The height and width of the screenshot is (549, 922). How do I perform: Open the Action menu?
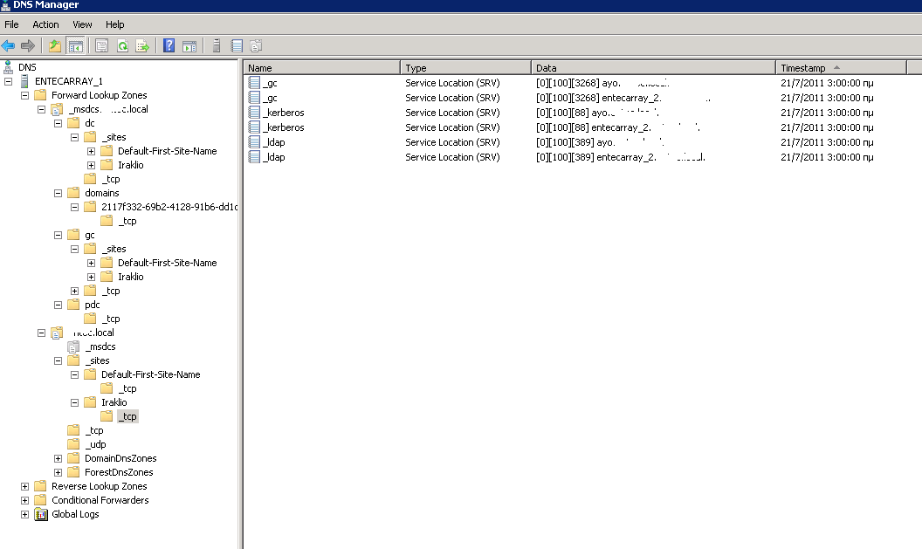coord(45,24)
